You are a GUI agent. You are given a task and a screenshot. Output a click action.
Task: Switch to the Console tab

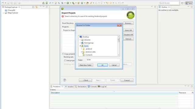tap(92, 87)
